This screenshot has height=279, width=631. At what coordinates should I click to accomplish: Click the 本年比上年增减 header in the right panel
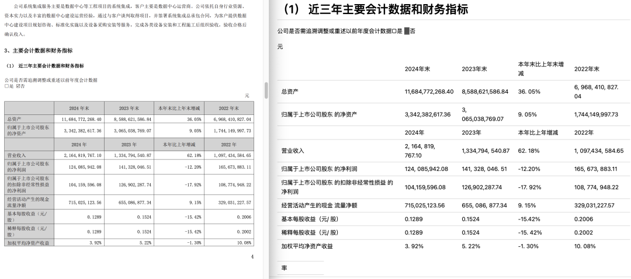[x=539, y=132]
